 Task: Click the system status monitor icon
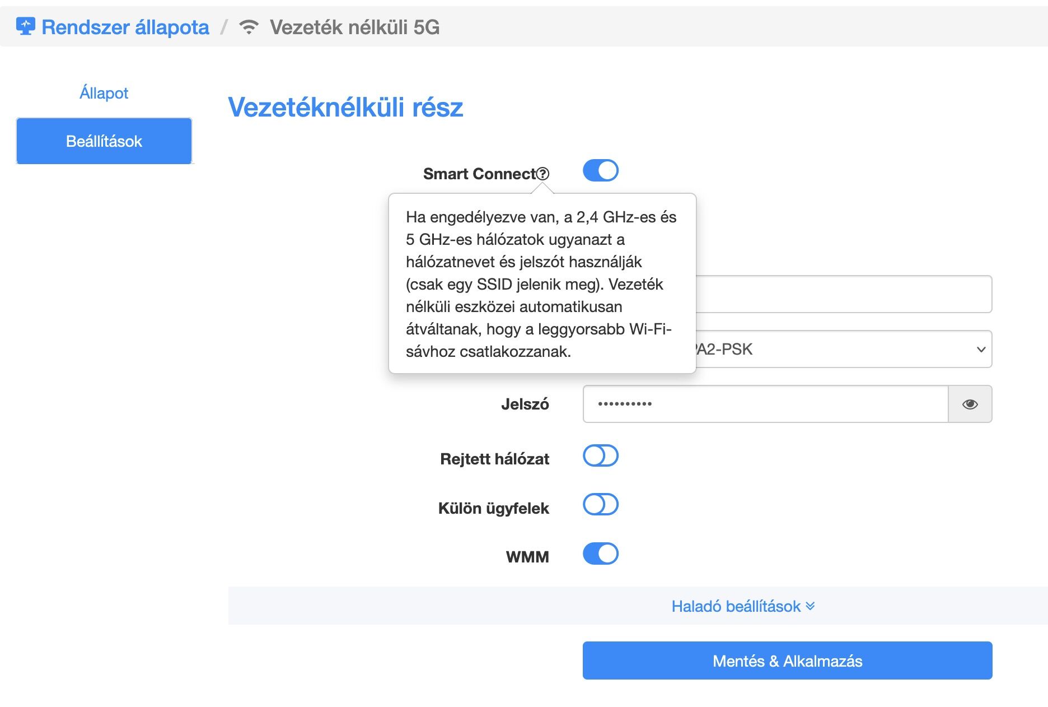(x=25, y=26)
